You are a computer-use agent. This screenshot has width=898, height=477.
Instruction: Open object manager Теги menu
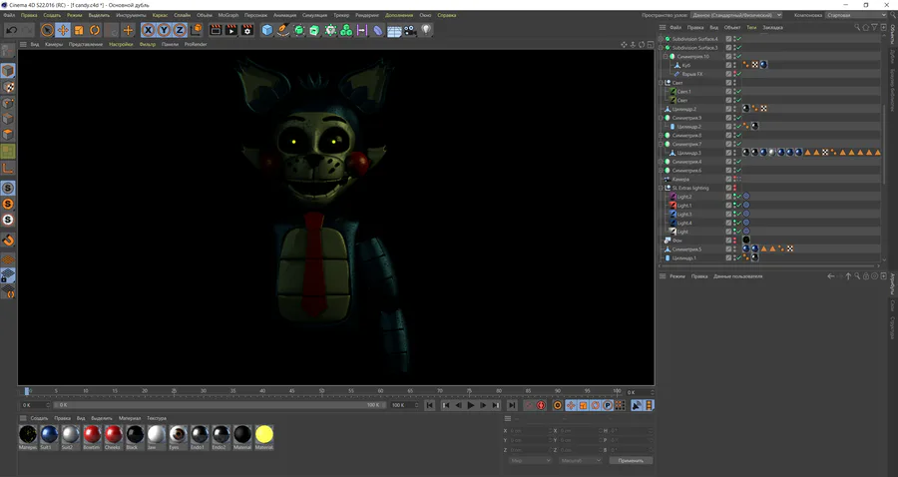[x=751, y=27]
